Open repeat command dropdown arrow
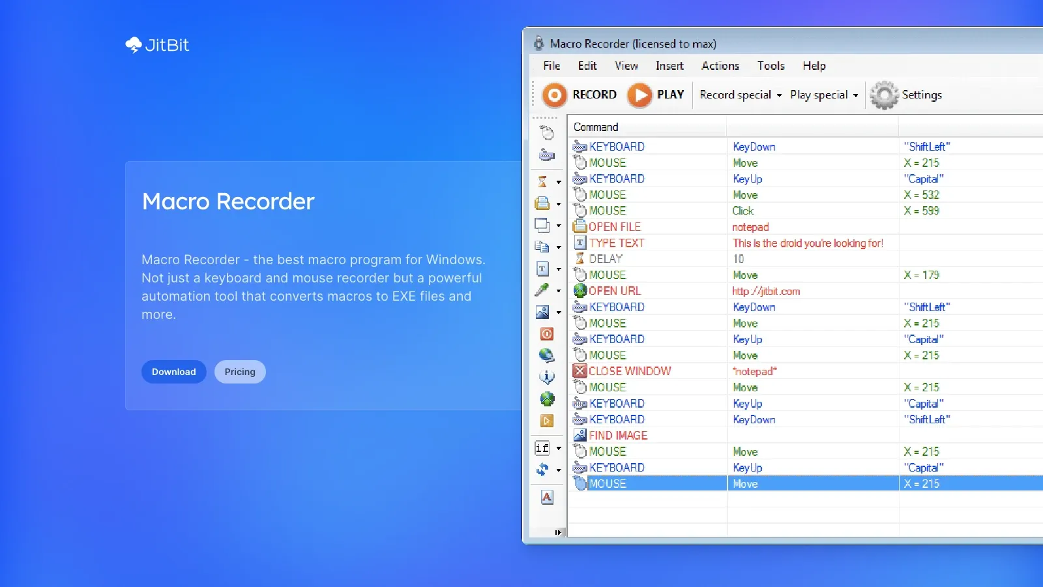1043x587 pixels. pyautogui.click(x=559, y=470)
